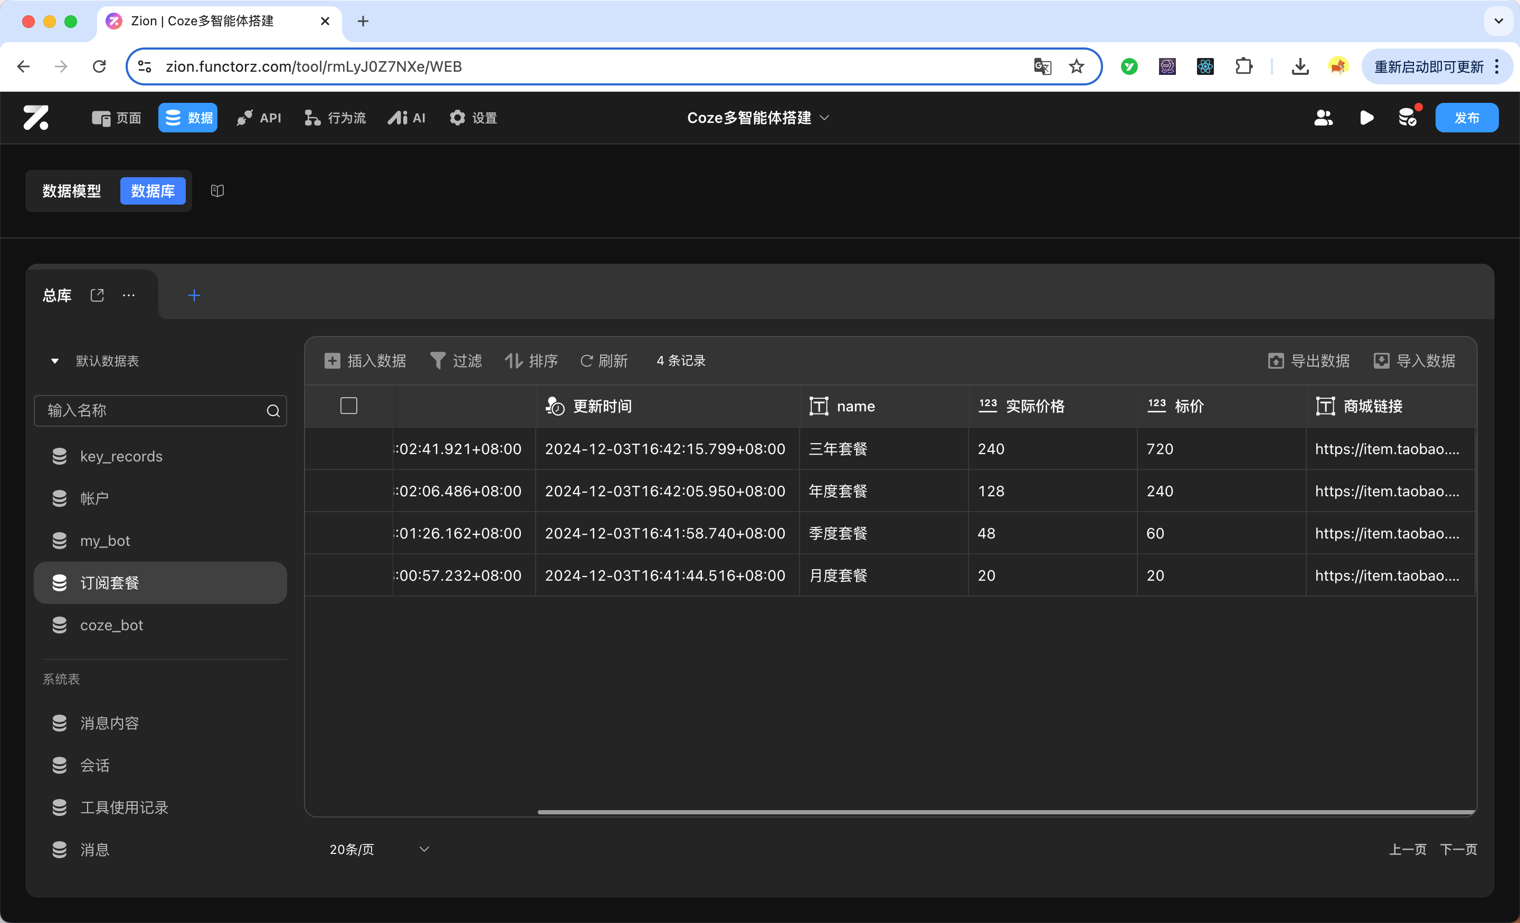Click the 发布 publish button
Viewport: 1520px width, 923px height.
coord(1466,117)
